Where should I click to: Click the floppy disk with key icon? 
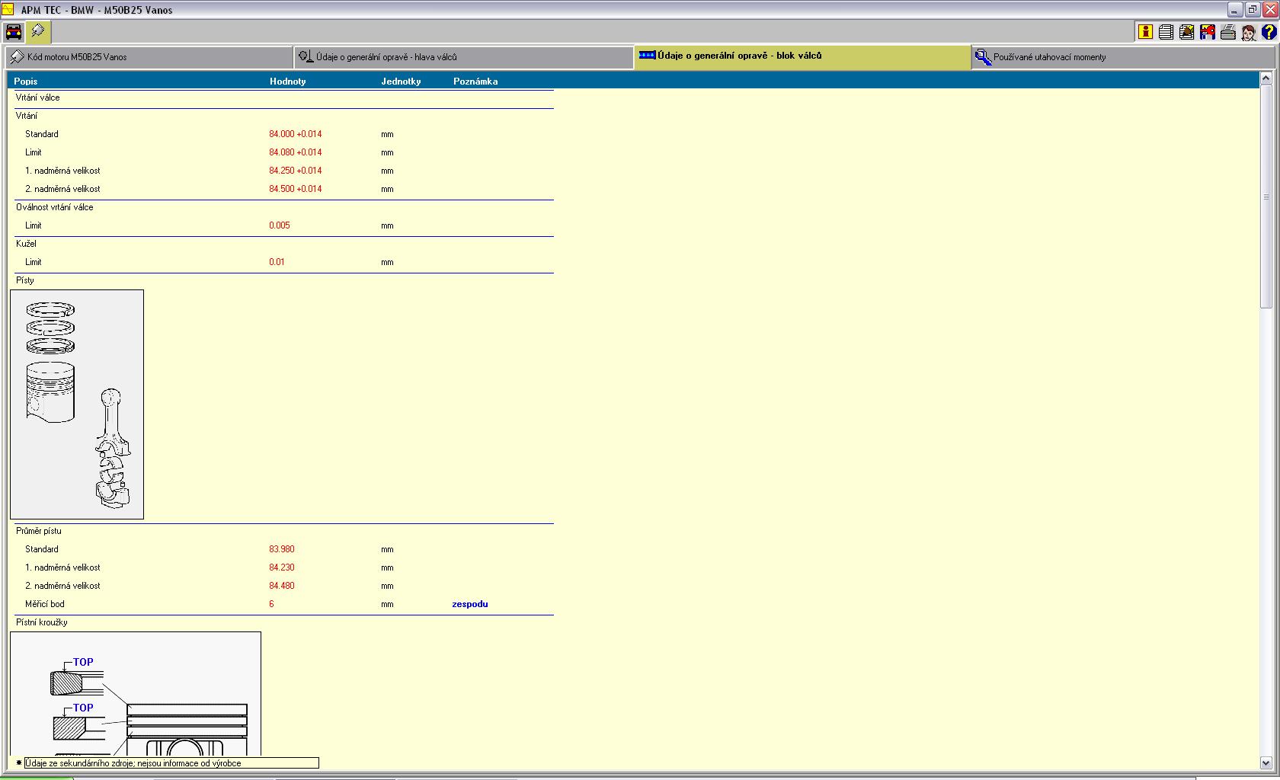tap(1207, 31)
